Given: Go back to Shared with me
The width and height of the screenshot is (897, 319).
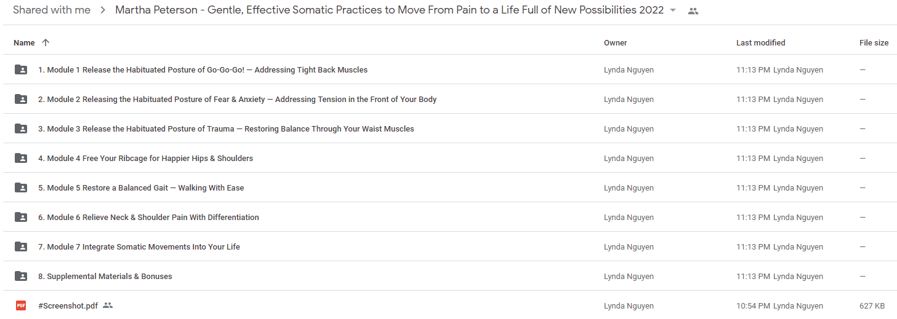Looking at the screenshot, I should (x=52, y=10).
